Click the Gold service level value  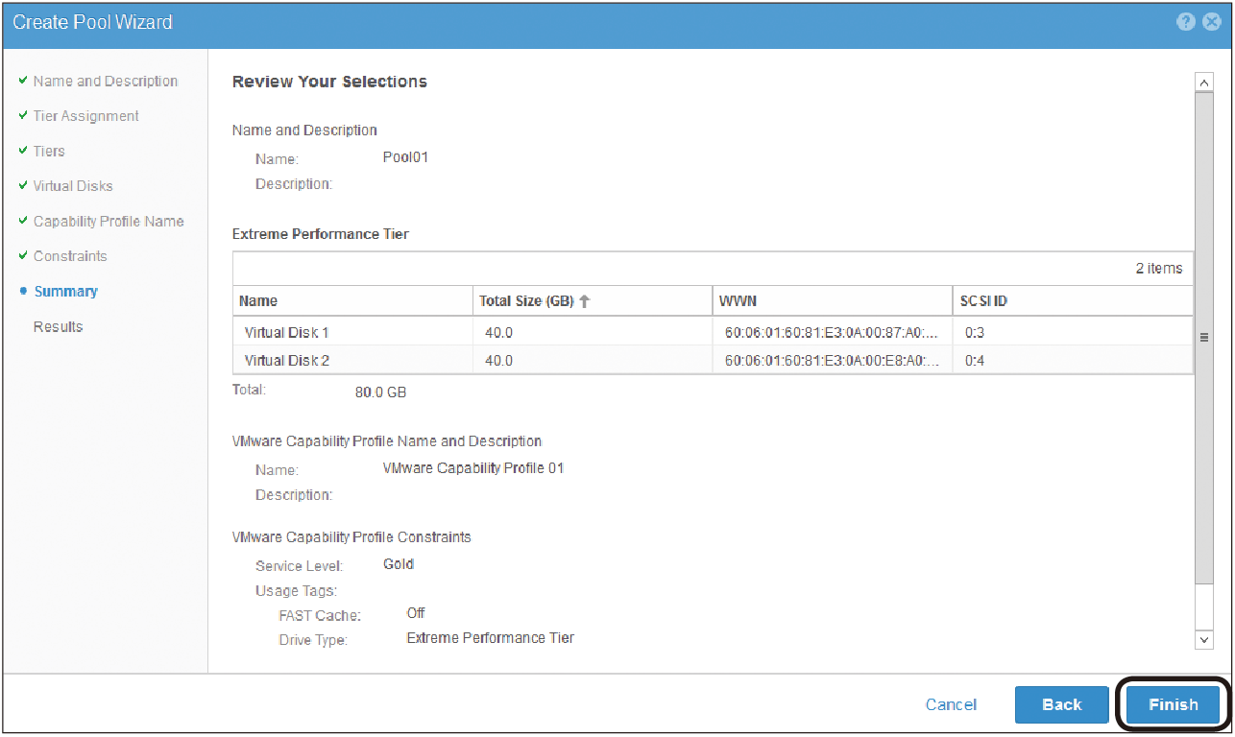pos(399,564)
